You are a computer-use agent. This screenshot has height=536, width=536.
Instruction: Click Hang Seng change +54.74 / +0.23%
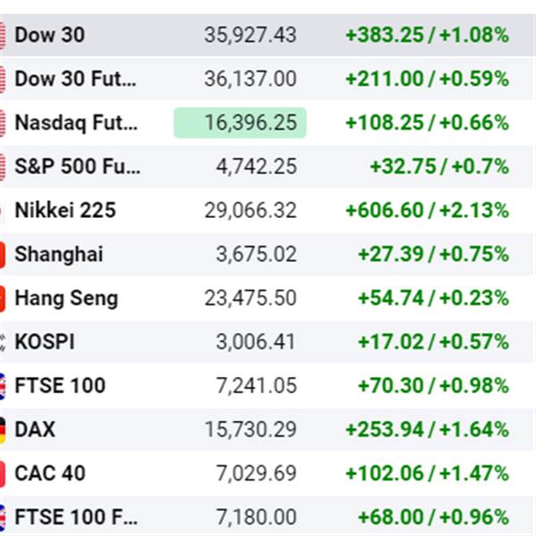pyautogui.click(x=433, y=298)
